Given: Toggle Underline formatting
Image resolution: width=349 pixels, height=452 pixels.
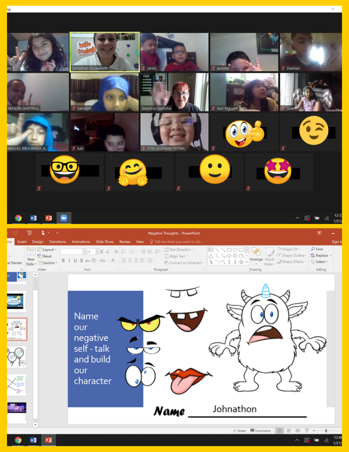Looking at the screenshot, I should coord(75,261).
